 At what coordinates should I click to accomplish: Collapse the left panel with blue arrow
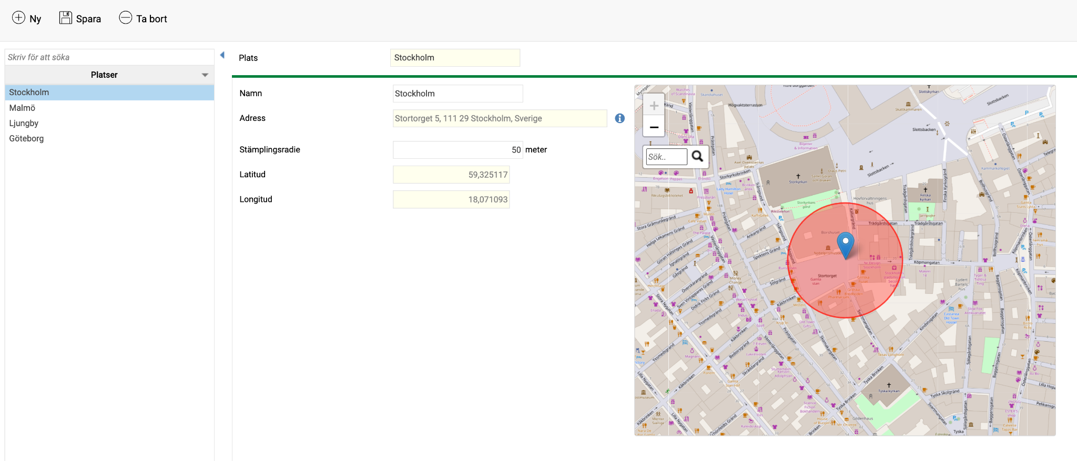pos(222,55)
